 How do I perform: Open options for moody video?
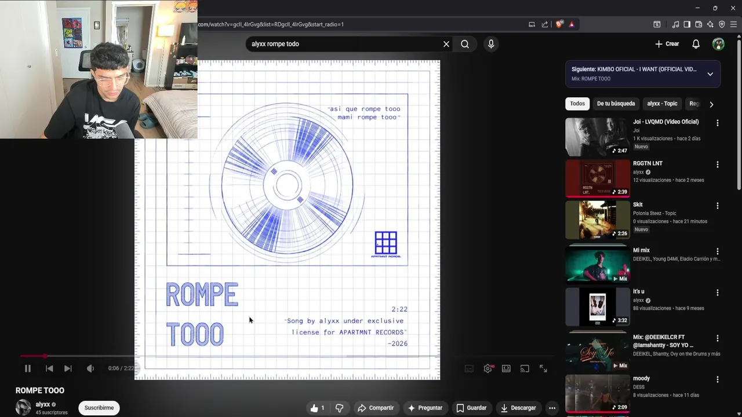(x=718, y=379)
